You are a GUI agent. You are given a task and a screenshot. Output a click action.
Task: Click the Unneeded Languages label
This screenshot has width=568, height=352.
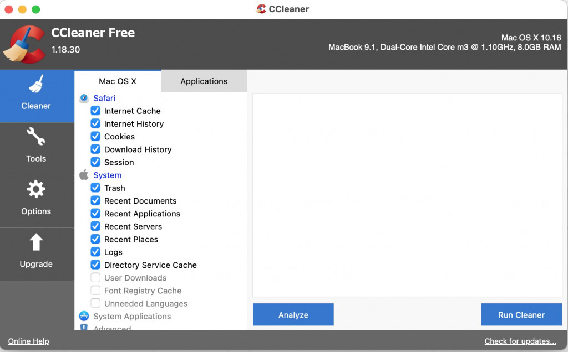(146, 304)
